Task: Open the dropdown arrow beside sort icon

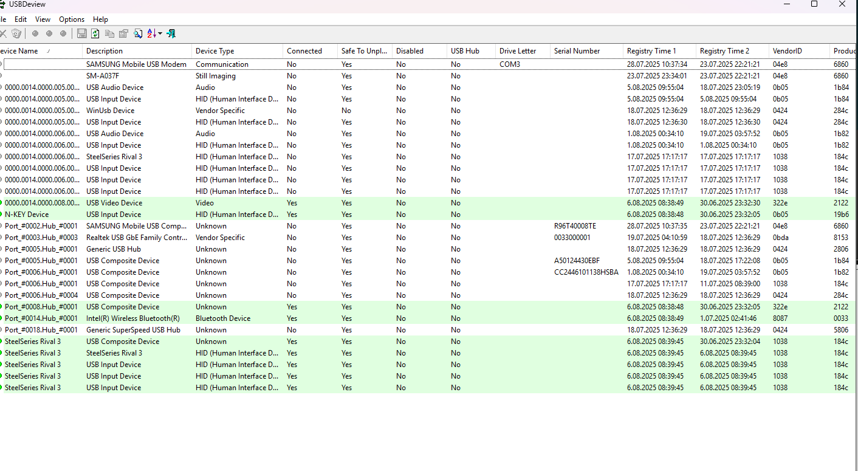Action: tap(160, 34)
